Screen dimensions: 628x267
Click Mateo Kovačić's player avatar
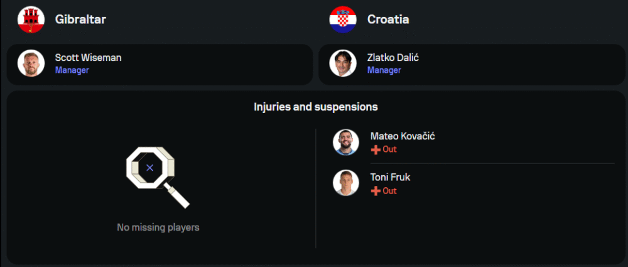346,143
